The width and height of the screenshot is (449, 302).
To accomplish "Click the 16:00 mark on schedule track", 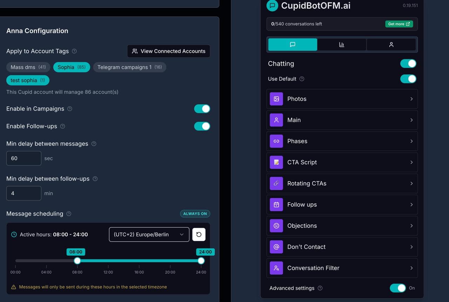I will coord(139,261).
